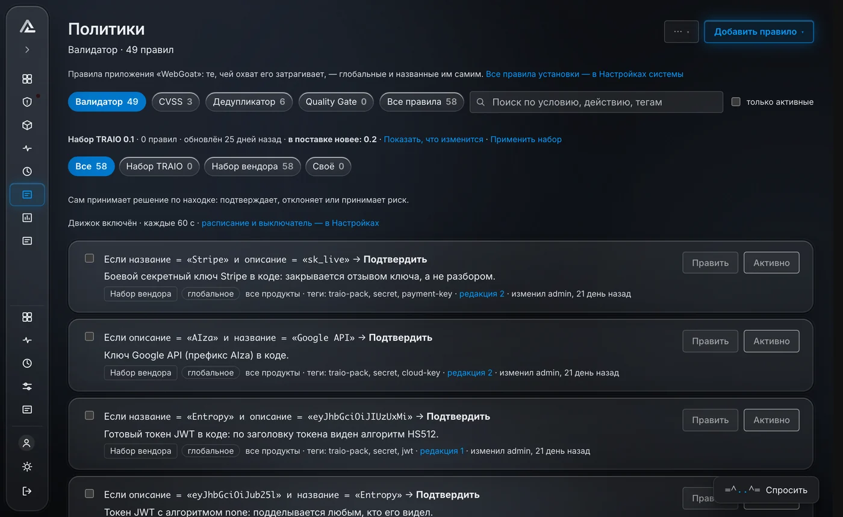This screenshot has height=517, width=843.
Task: Click the triangle app logo in the sidebar
Action: click(x=27, y=26)
